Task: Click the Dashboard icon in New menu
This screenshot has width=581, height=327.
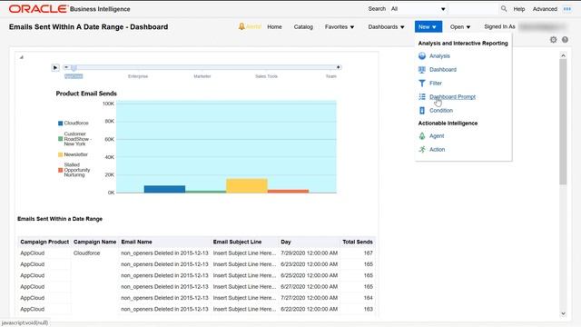Action: point(422,70)
